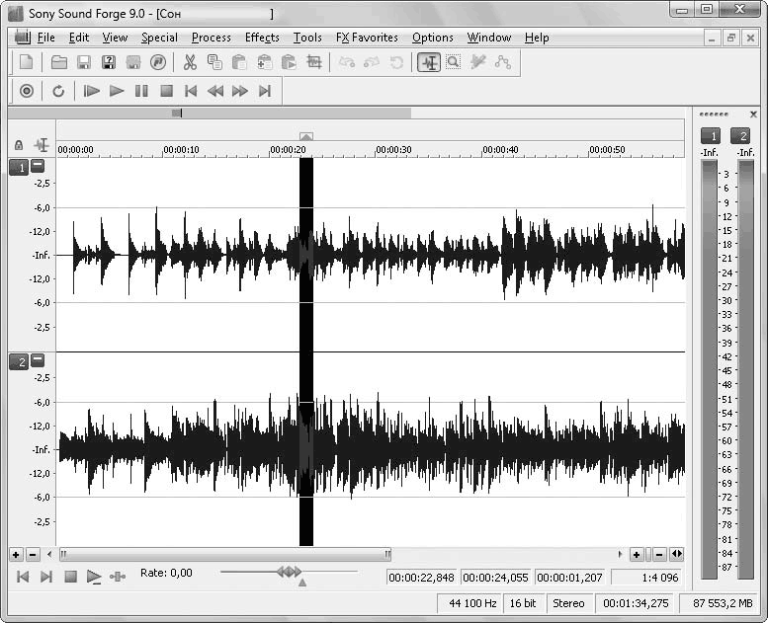Click the playback Rate scrub slider
768x623 pixels.
pyautogui.click(x=289, y=572)
